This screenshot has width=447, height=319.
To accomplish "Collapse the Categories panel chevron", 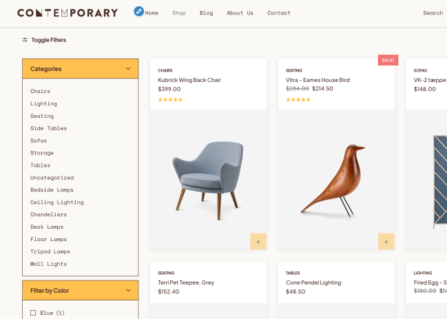I will [128, 69].
